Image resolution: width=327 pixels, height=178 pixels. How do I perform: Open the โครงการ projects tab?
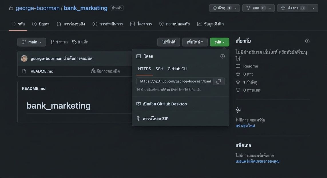click(141, 24)
